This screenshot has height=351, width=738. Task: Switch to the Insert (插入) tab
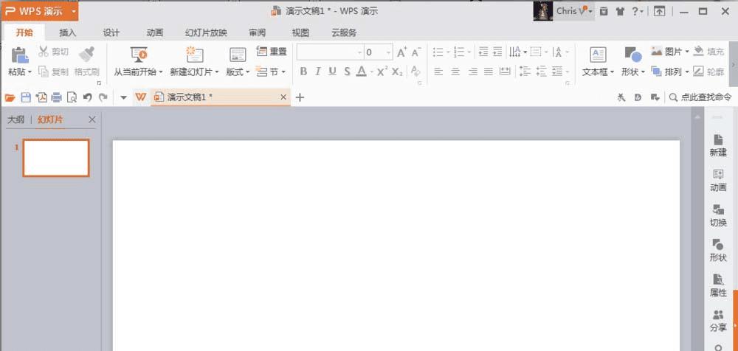click(x=68, y=33)
